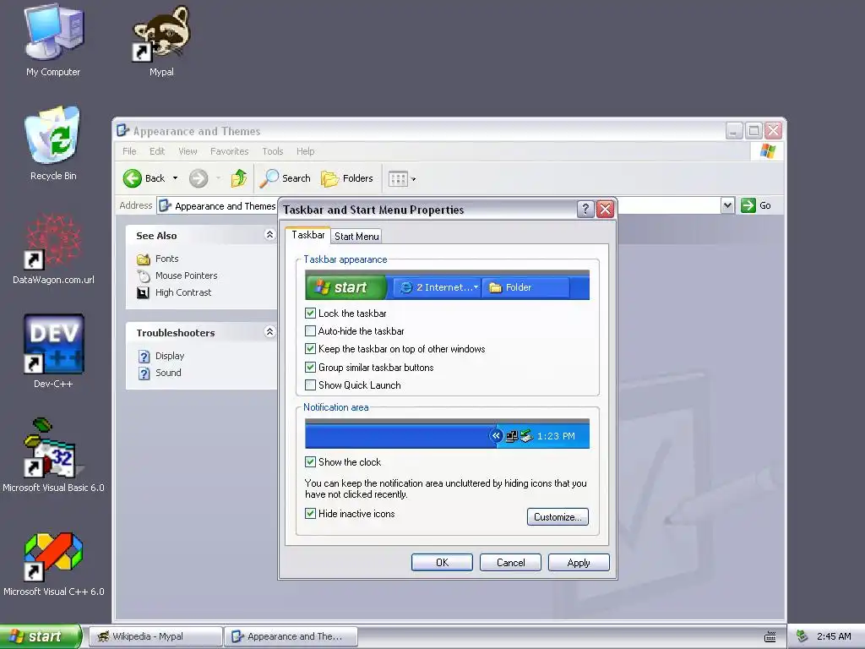This screenshot has width=865, height=649.
Task: Toggle Hide inactive icons checkbox
Action: [x=311, y=513]
